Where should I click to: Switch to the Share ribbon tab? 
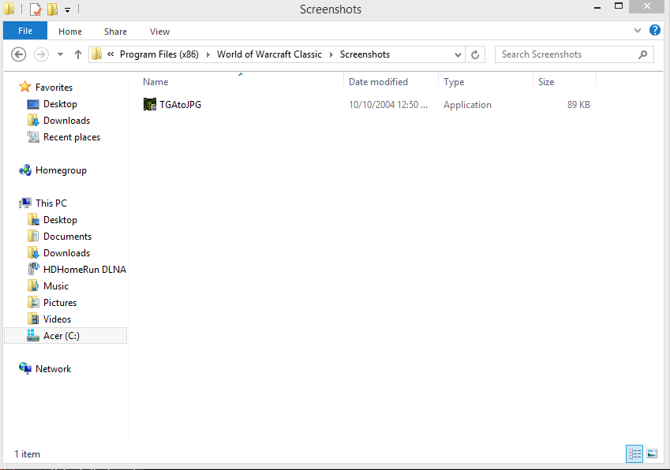click(x=115, y=32)
